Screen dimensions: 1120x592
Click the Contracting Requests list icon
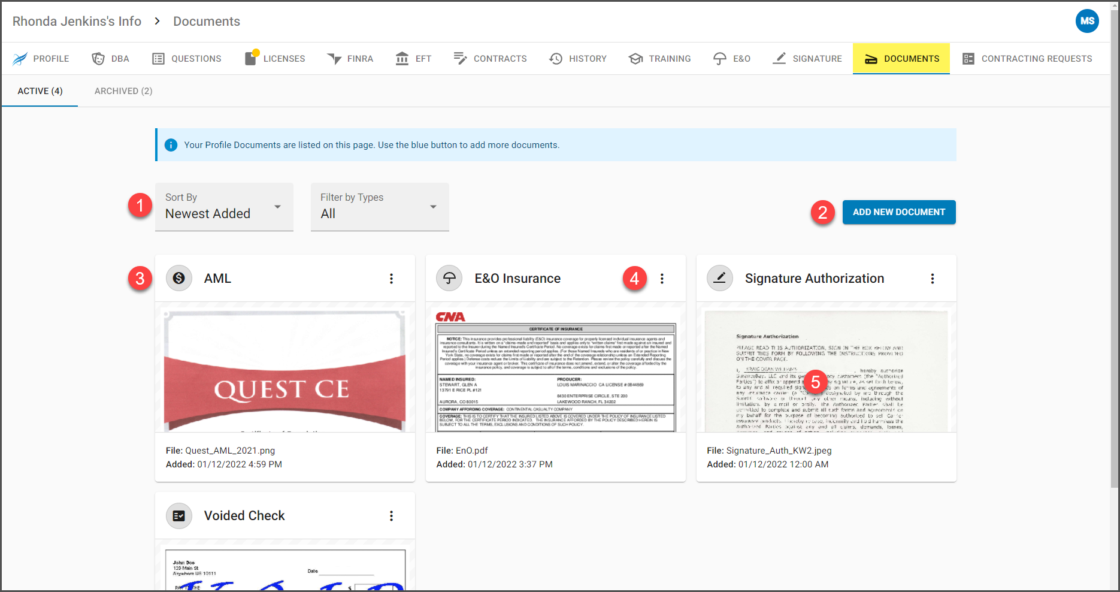point(968,59)
